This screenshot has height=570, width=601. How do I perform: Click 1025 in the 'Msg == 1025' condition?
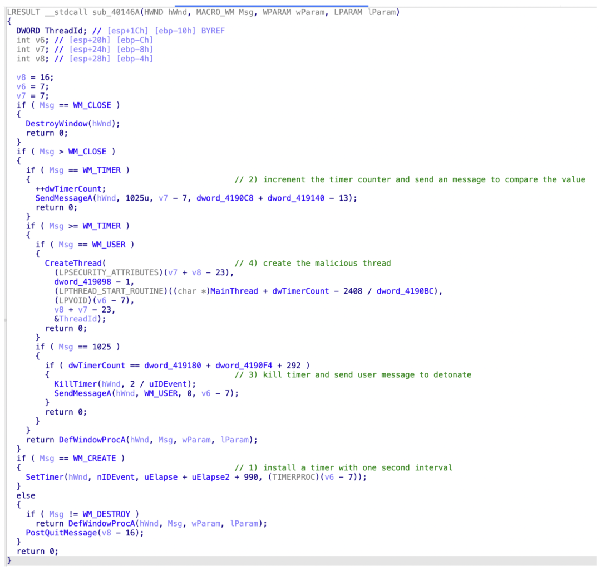[102, 347]
